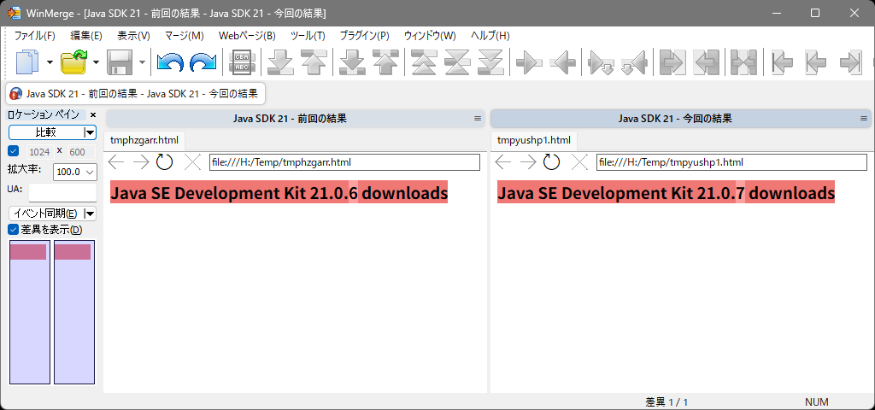Open the dropdown arrow beside the Save icon

[x=142, y=61]
